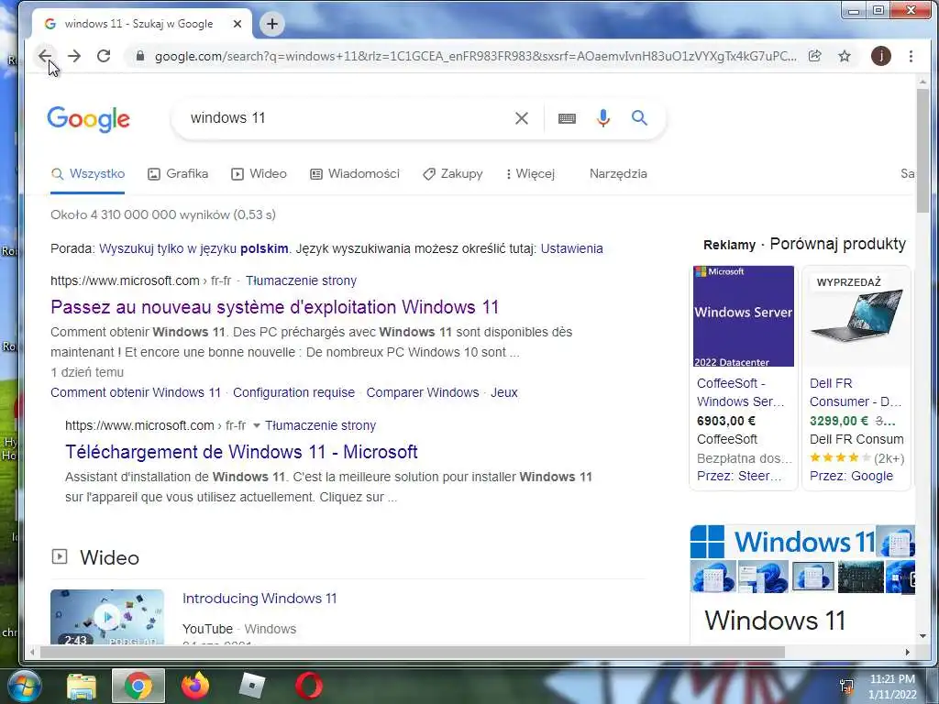Launch Roblox Studio from the taskbar

point(251,686)
